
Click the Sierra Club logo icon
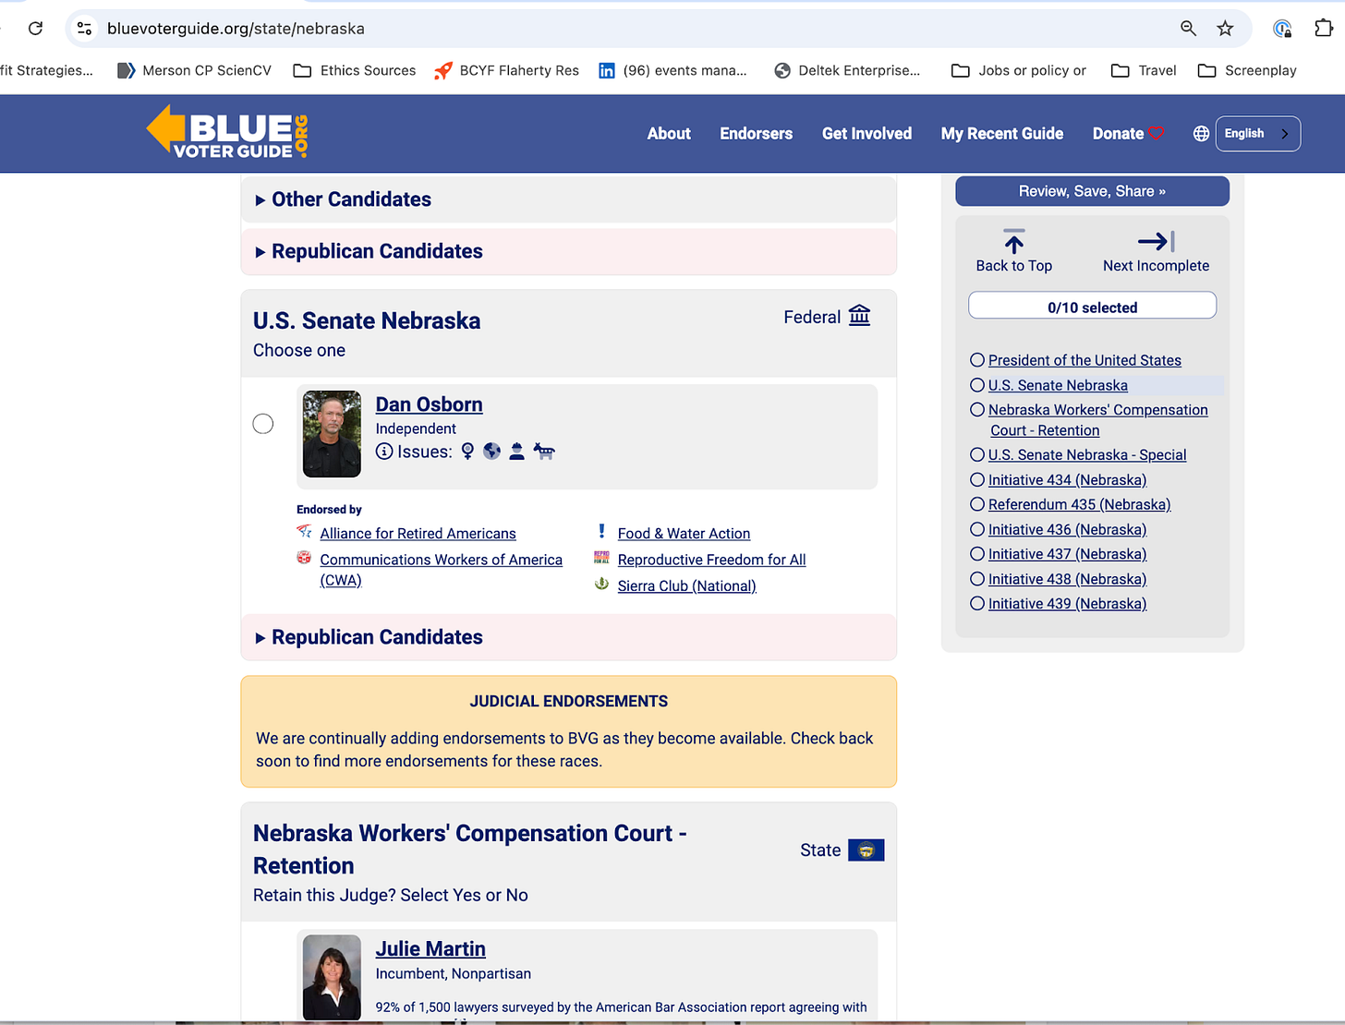601,584
